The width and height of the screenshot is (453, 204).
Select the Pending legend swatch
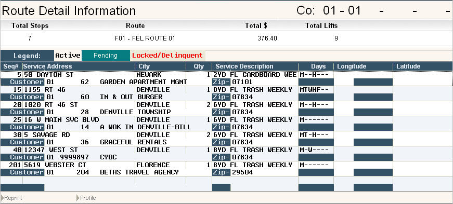coord(106,56)
